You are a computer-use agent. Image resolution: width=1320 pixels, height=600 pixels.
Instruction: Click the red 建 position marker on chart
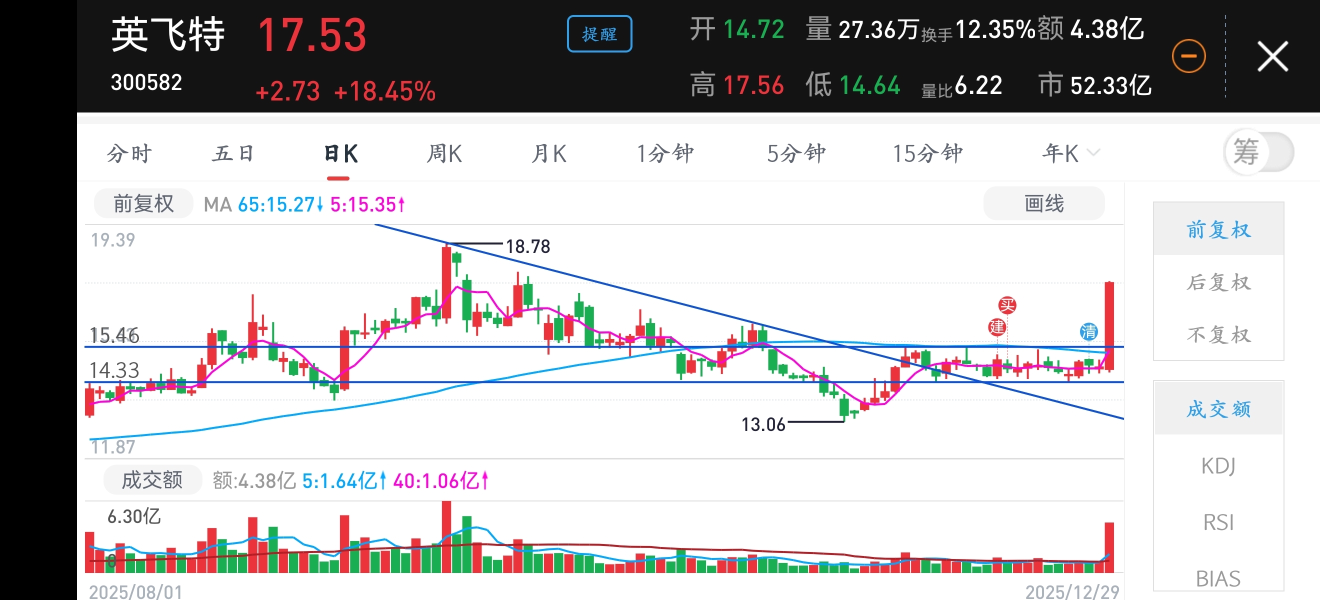coord(996,327)
